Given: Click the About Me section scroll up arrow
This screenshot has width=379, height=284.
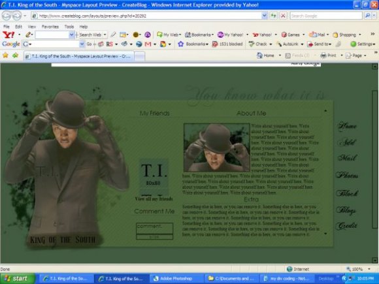Looking at the screenshot, I should click(325, 111).
